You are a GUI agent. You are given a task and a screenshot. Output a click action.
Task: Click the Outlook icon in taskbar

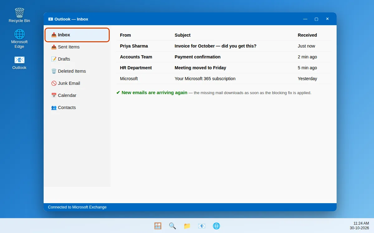pyautogui.click(x=202, y=226)
